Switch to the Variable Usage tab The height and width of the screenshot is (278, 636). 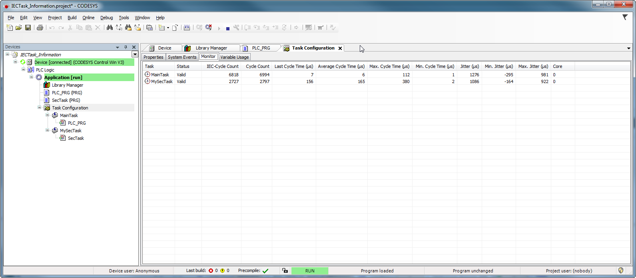(x=235, y=57)
